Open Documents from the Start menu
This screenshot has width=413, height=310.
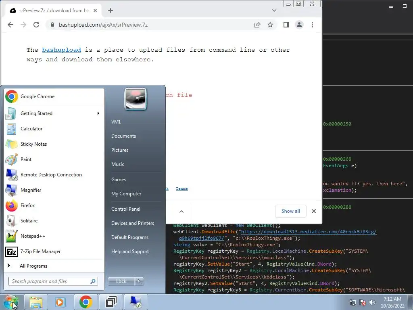pyautogui.click(x=123, y=136)
